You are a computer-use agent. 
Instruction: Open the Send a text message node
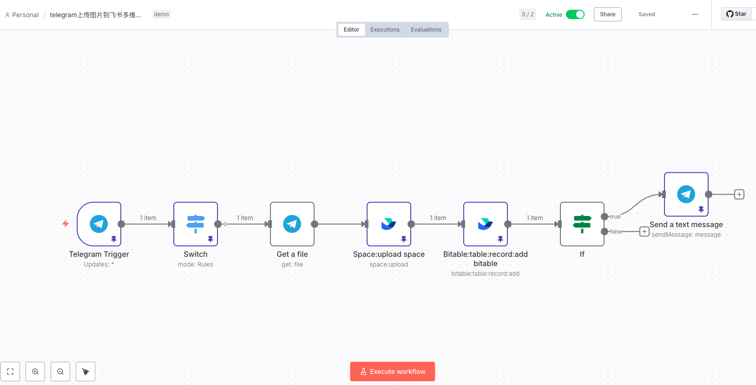pos(686,194)
